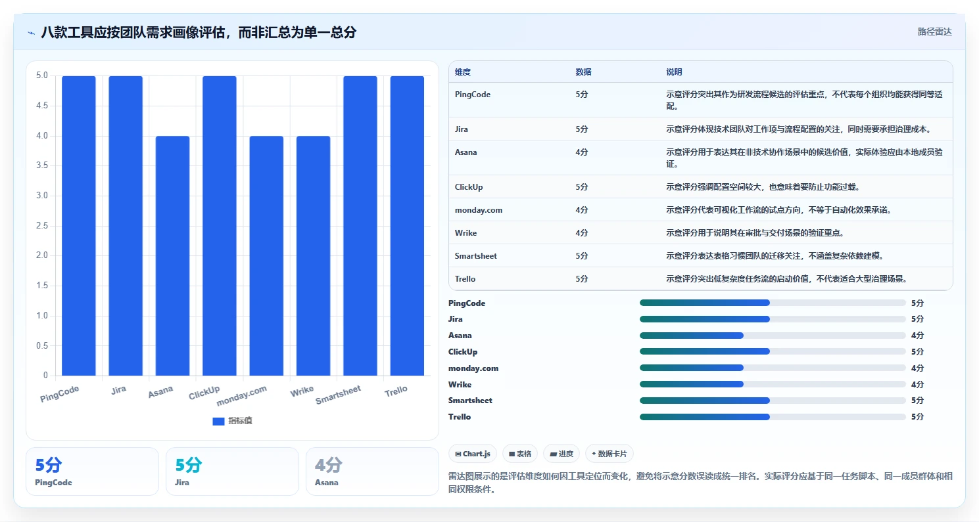Viewport: 979px width, 522px height.
Task: Click the PingCode bar in the chart
Action: point(79,226)
